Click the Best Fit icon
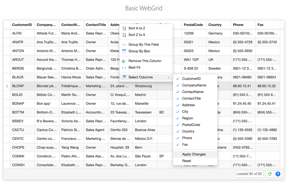Viewport: 289px width, 183px height. point(124,68)
